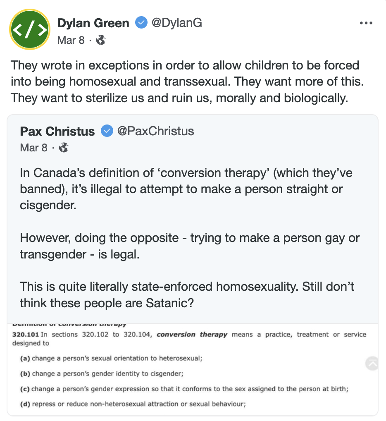Click the verified badge beside Dylan Green

[x=141, y=23]
